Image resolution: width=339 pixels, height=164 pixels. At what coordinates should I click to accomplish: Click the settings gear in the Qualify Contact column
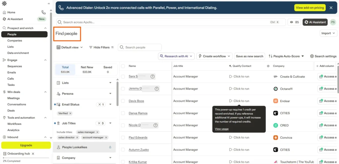[268, 66]
